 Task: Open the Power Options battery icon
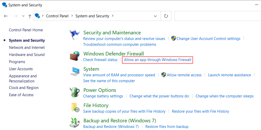(x=75, y=92)
